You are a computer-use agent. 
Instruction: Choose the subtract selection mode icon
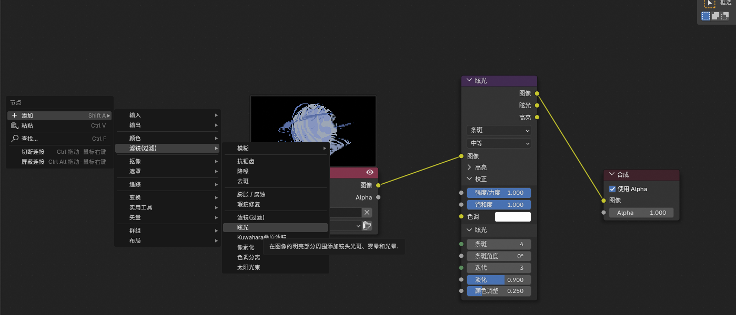[x=724, y=16]
